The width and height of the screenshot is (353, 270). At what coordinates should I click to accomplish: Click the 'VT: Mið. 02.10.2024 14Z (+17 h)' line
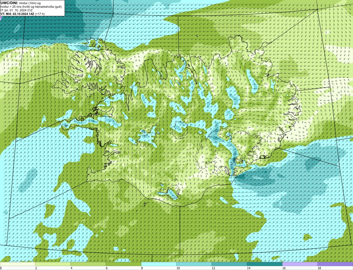coord(23,14)
